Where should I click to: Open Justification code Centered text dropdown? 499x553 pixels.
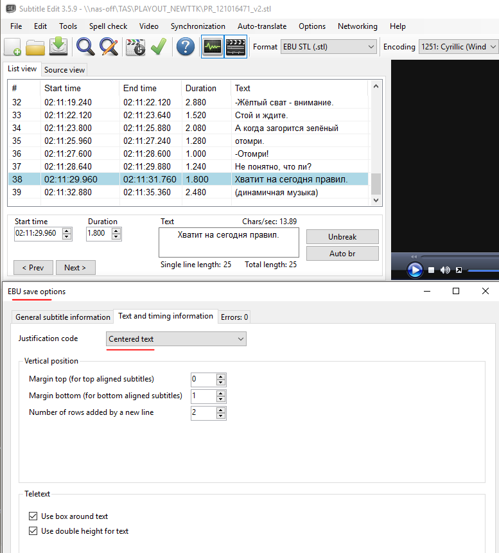click(x=176, y=339)
